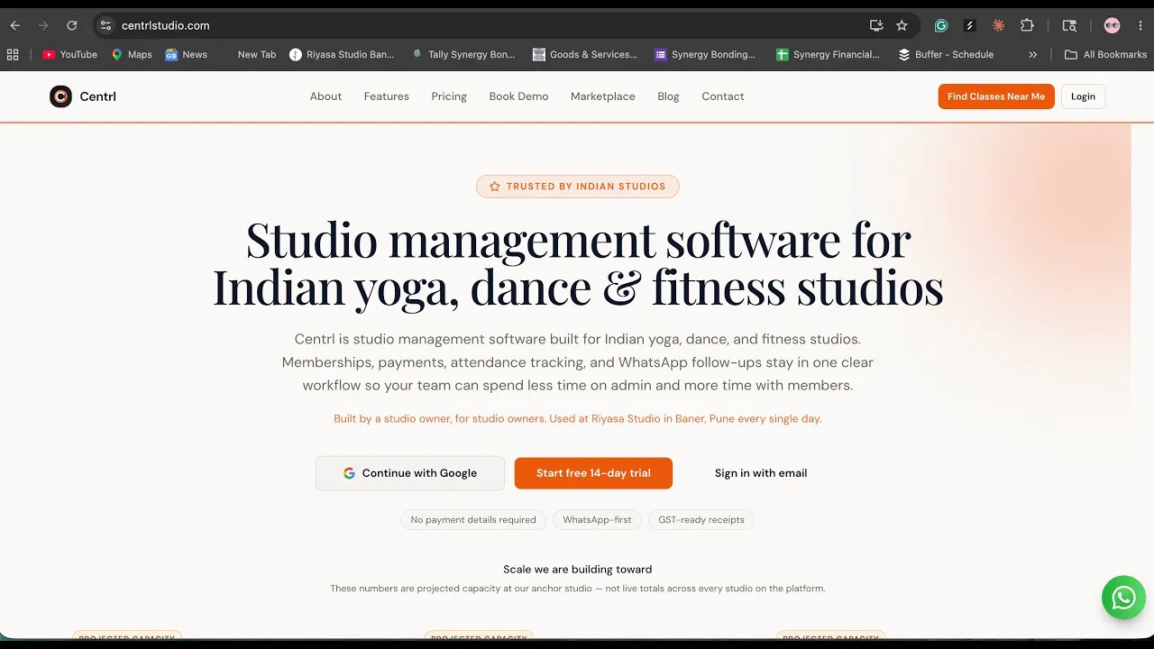Click the Find Classes Near Me button
The width and height of the screenshot is (1154, 649).
(x=996, y=96)
